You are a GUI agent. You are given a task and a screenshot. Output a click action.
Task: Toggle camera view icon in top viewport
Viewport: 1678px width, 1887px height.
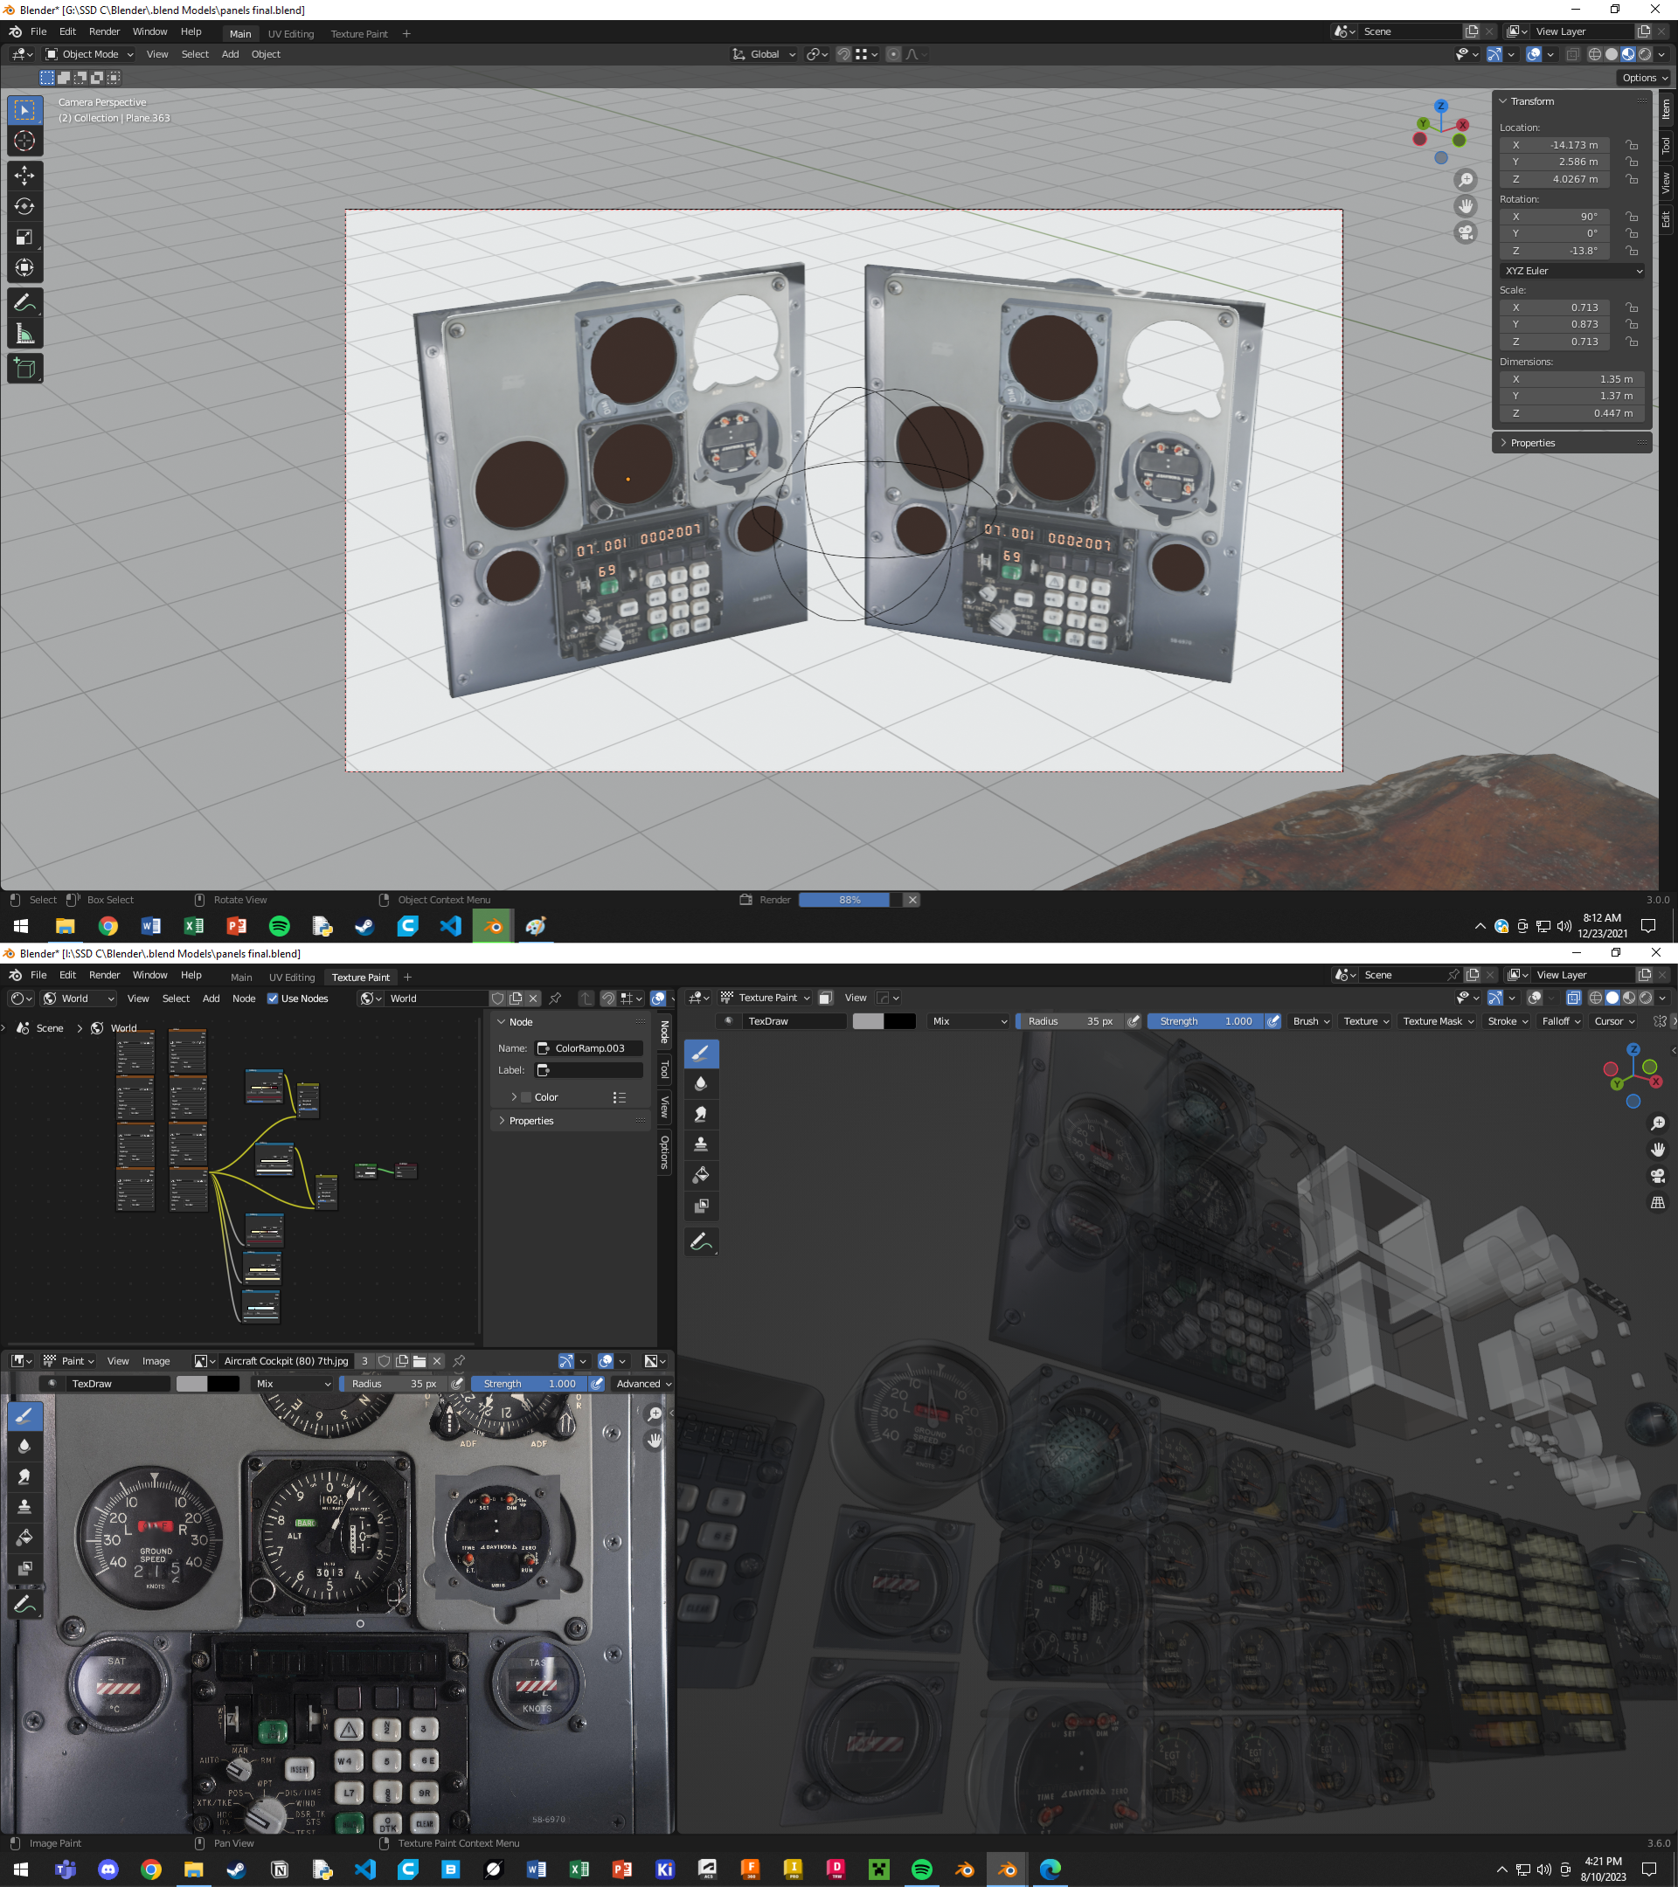click(x=1466, y=232)
